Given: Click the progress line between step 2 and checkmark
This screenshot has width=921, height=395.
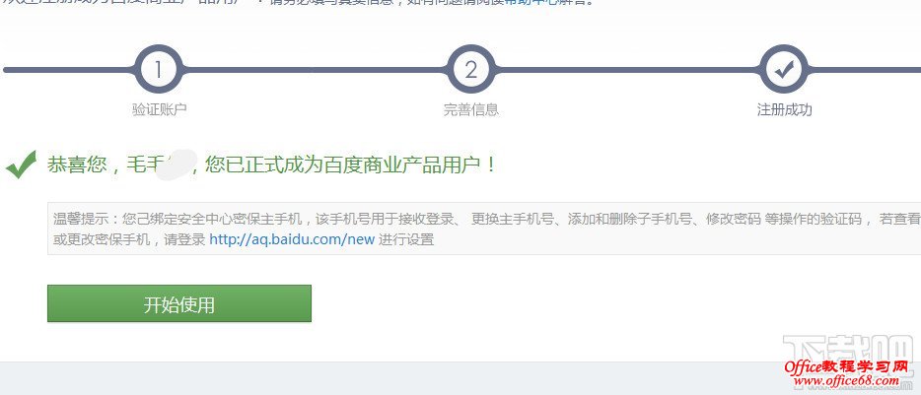Looking at the screenshot, I should click(627, 70).
